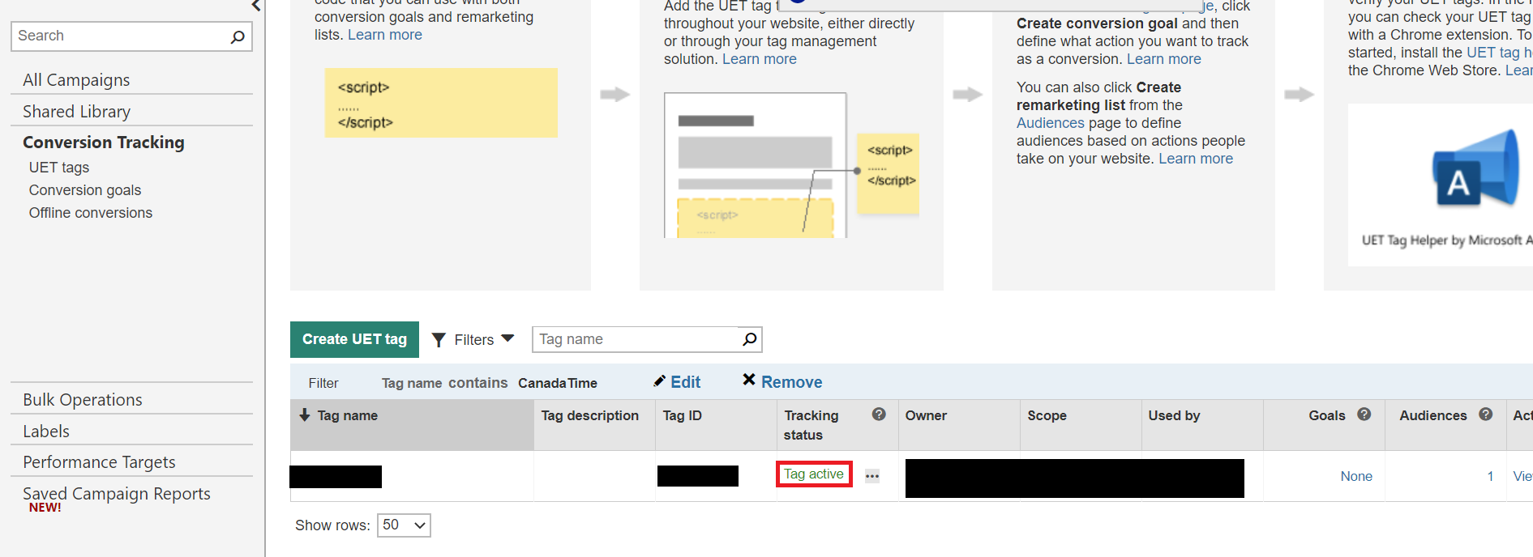This screenshot has height=557, width=1533.
Task: Click the Tag active status
Action: [x=813, y=474]
